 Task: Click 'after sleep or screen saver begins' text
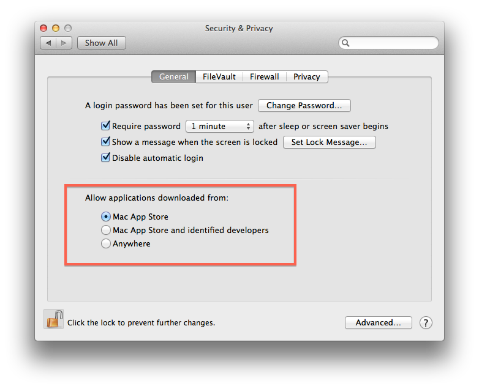click(323, 127)
